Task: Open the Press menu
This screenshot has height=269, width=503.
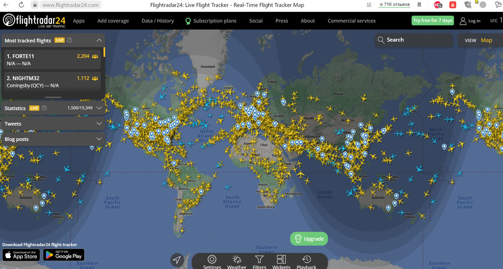Action: click(x=282, y=21)
